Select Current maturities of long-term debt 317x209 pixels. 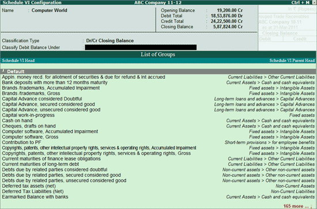pos(158,164)
